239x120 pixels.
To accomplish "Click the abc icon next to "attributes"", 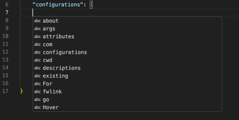I will [37, 37].
